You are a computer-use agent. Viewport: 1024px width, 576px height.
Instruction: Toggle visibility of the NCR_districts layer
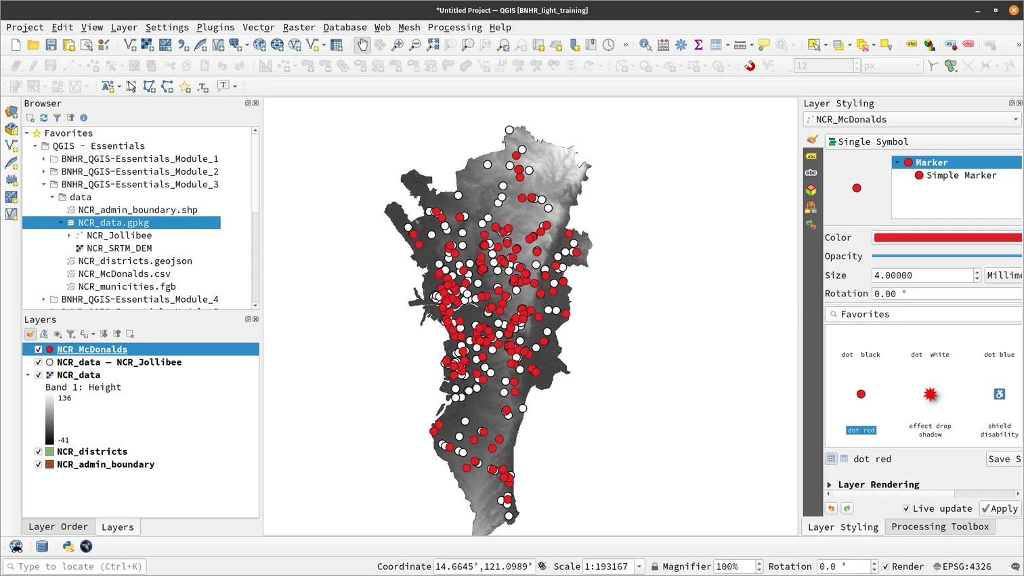[39, 451]
